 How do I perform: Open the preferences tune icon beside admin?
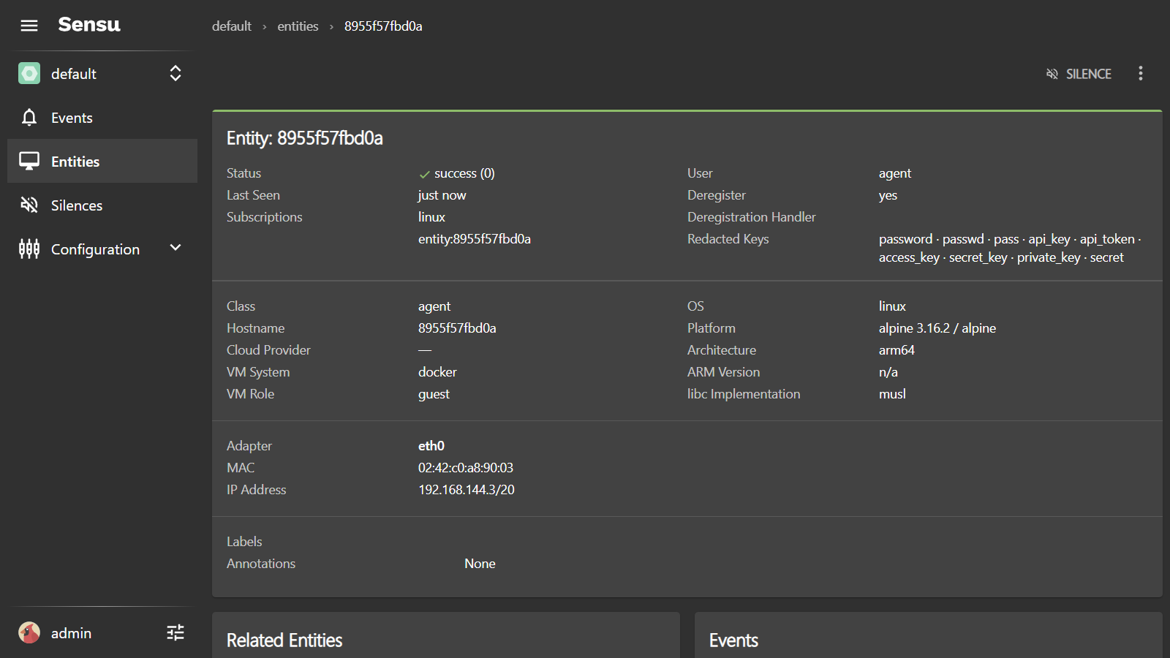point(175,632)
